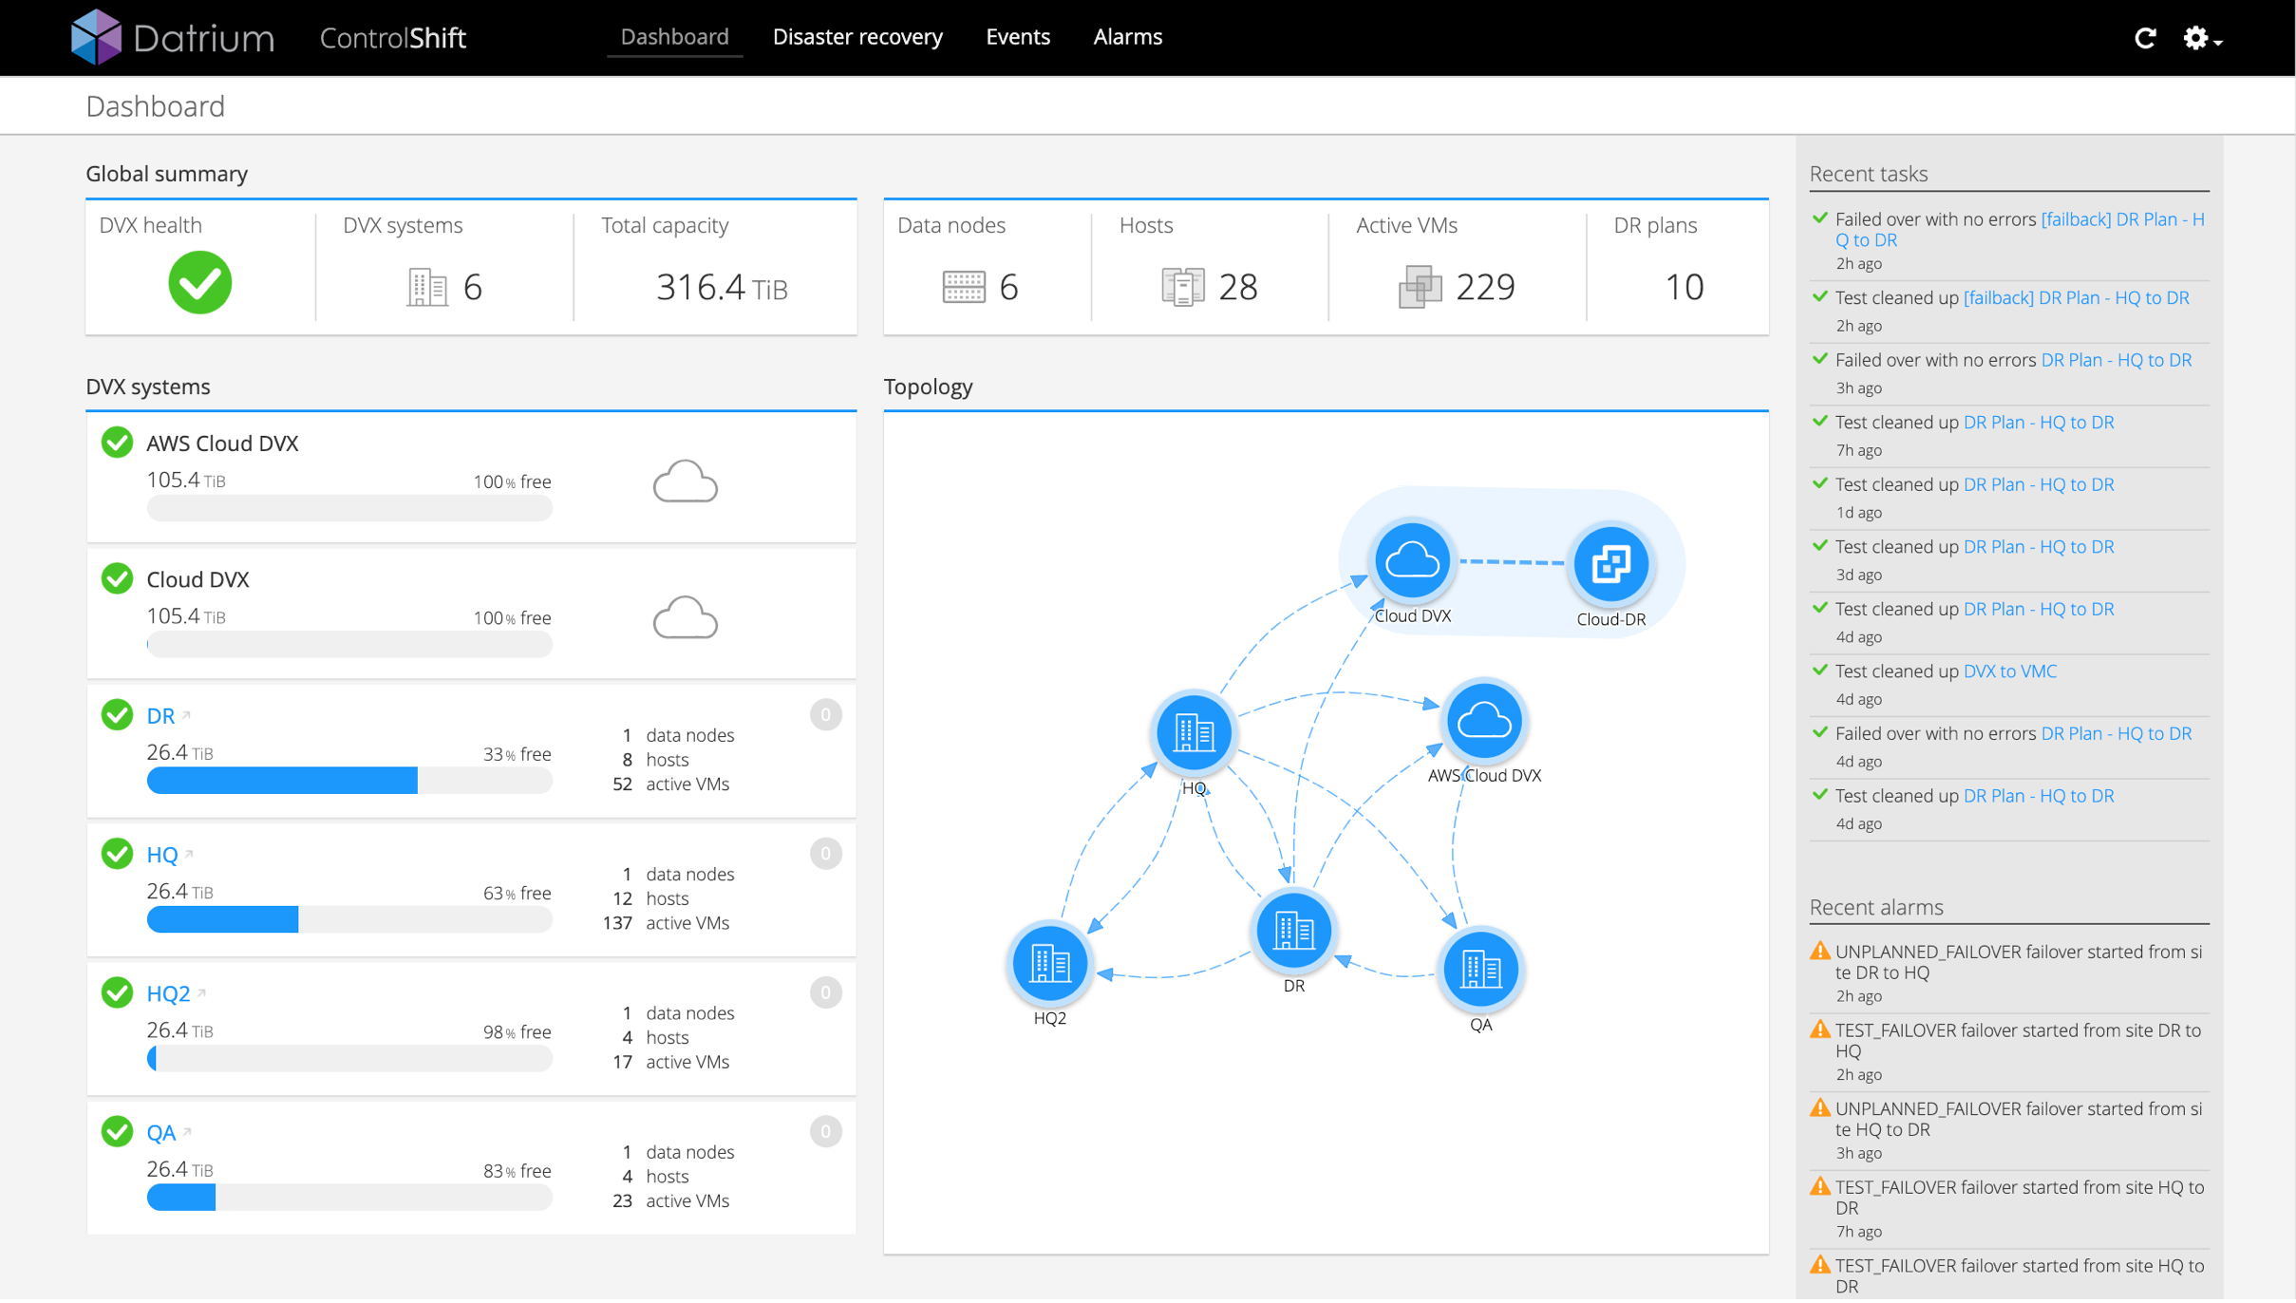This screenshot has height=1303, width=2296.
Task: Click the QA row green status checkmark
Action: coord(117,1130)
